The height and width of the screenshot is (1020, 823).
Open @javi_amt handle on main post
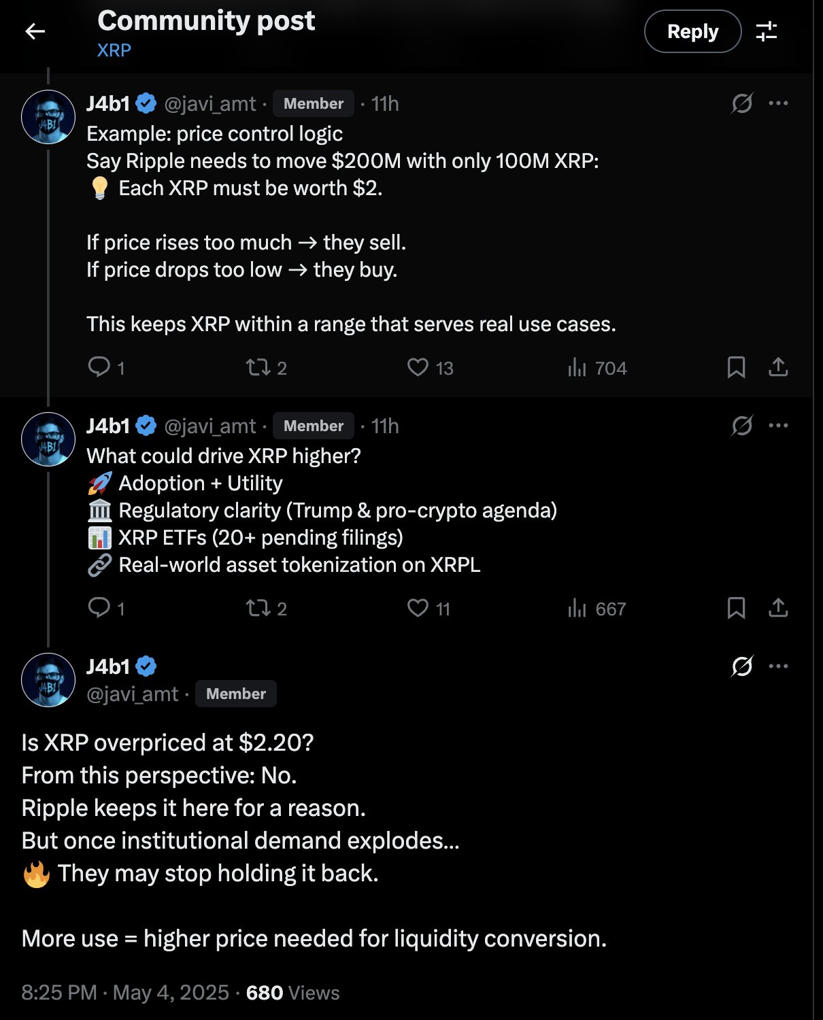pos(133,694)
